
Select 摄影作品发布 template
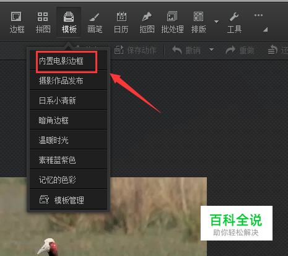[x=69, y=81]
